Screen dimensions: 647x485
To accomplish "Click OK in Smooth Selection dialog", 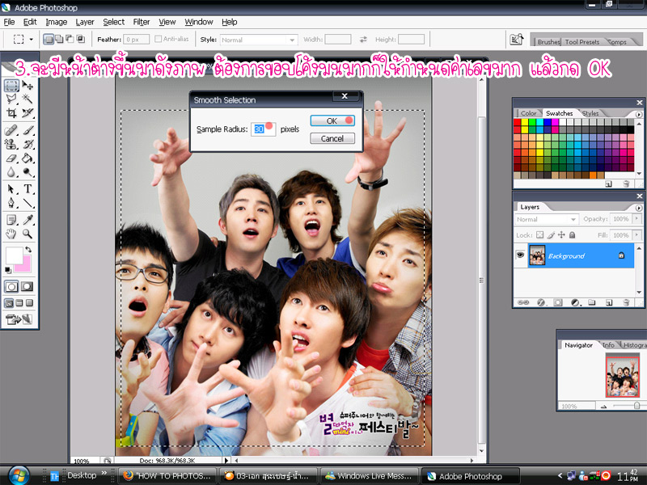I will click(x=332, y=120).
